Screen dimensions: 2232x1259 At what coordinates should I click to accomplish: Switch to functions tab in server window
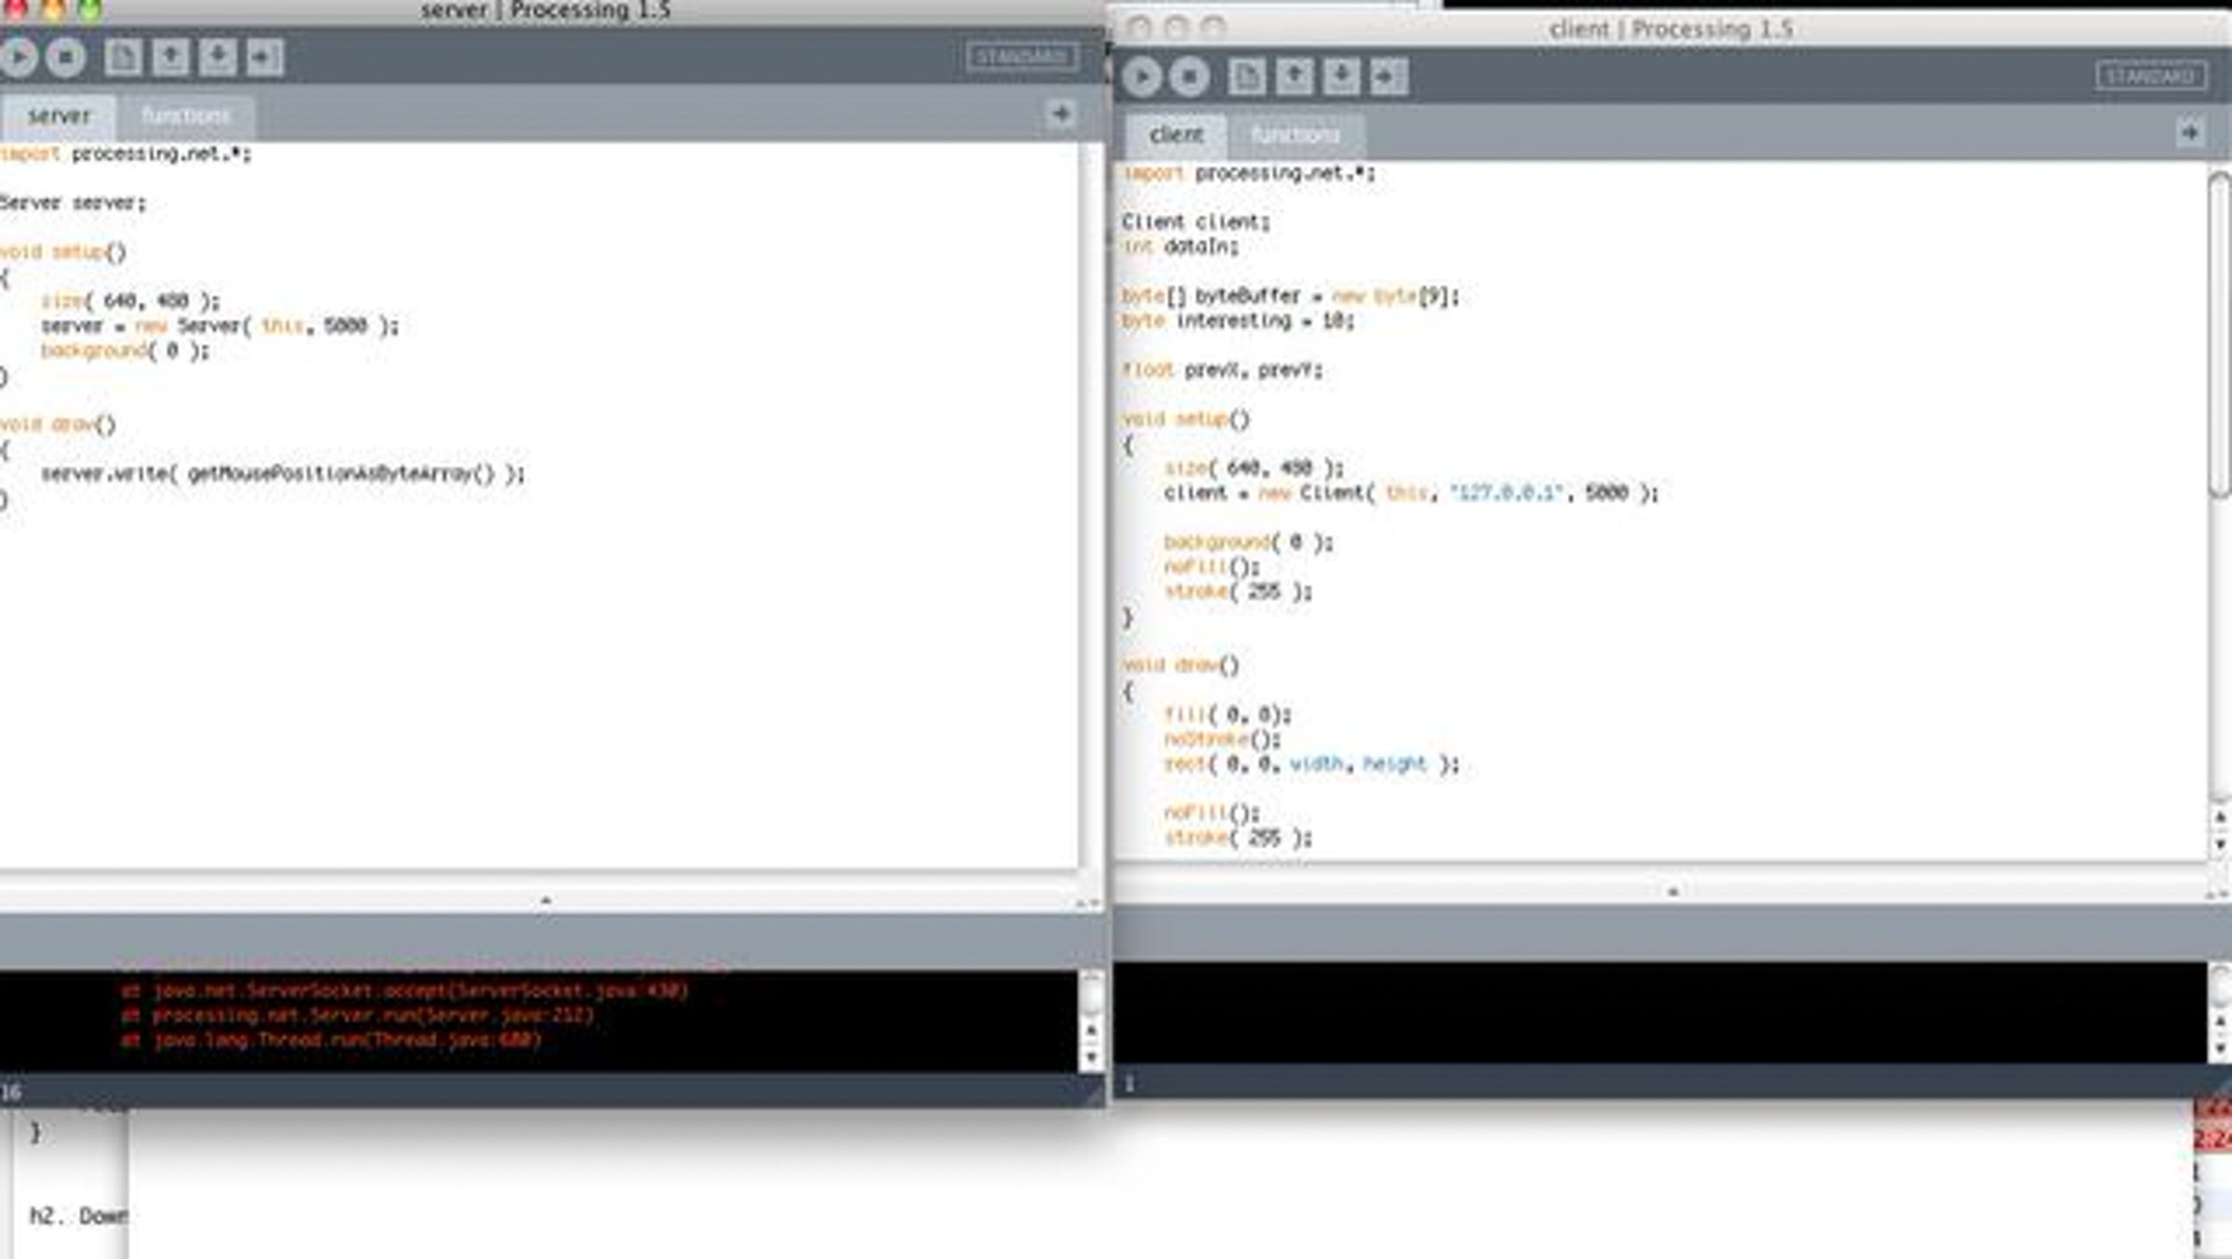click(x=186, y=116)
